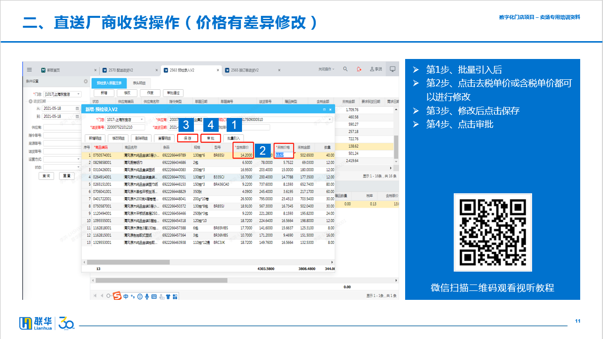Viewport: 603px width, 339px height.
Task: Close the 2570 配送进货V2 tab
Action: (x=157, y=70)
